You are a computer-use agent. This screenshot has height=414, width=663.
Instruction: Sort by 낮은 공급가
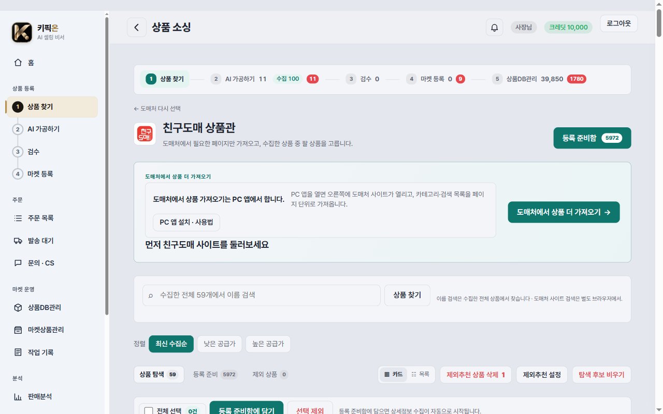pos(219,344)
